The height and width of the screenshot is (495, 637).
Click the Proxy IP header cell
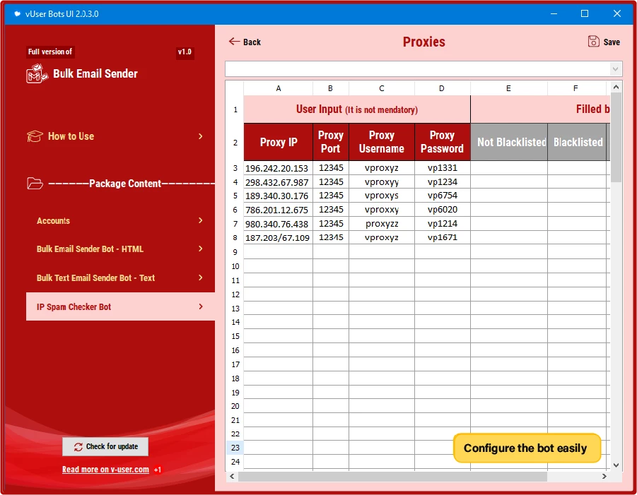click(279, 142)
